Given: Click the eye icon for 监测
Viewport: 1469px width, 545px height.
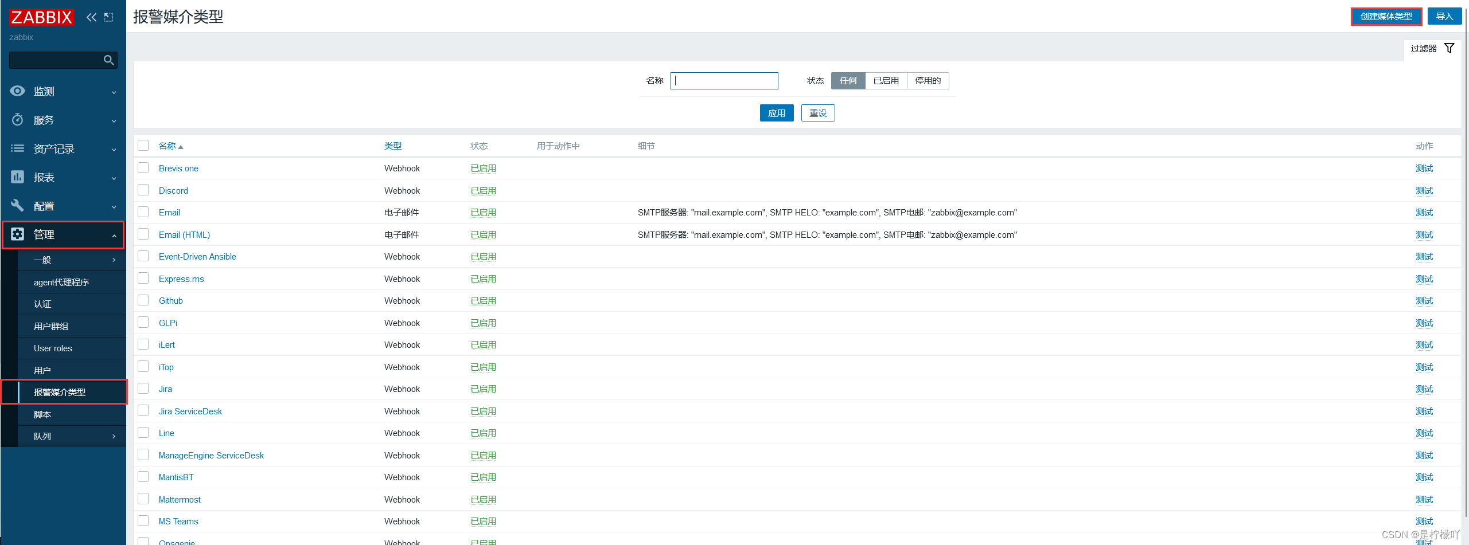Looking at the screenshot, I should [x=18, y=91].
